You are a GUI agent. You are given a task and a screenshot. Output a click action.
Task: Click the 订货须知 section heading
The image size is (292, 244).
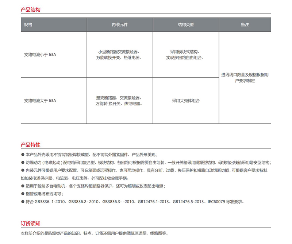click(30, 224)
